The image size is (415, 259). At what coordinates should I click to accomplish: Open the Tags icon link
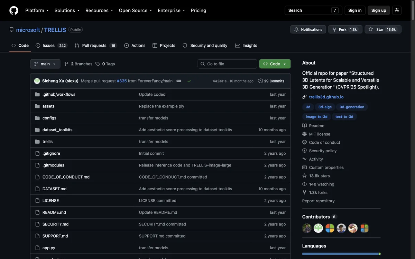tap(98, 64)
